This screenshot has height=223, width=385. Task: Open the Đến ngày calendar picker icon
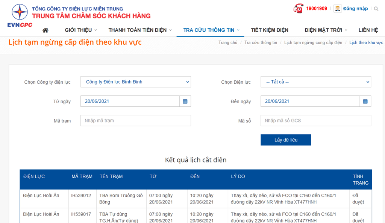365,101
